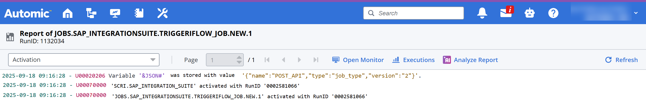Click the report title heading
Image resolution: width=646 pixels, height=108 pixels.
pyautogui.click(x=136, y=33)
